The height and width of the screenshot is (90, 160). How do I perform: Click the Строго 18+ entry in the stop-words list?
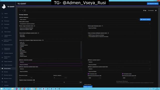click(x=22, y=42)
